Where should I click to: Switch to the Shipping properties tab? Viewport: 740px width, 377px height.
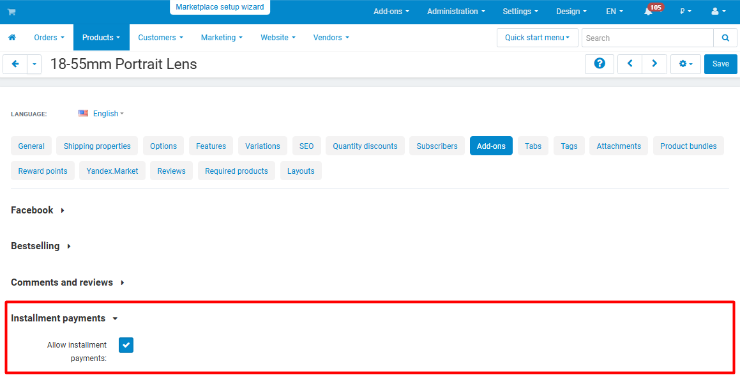click(97, 146)
